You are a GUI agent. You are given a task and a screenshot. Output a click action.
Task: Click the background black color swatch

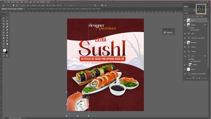click(7, 52)
